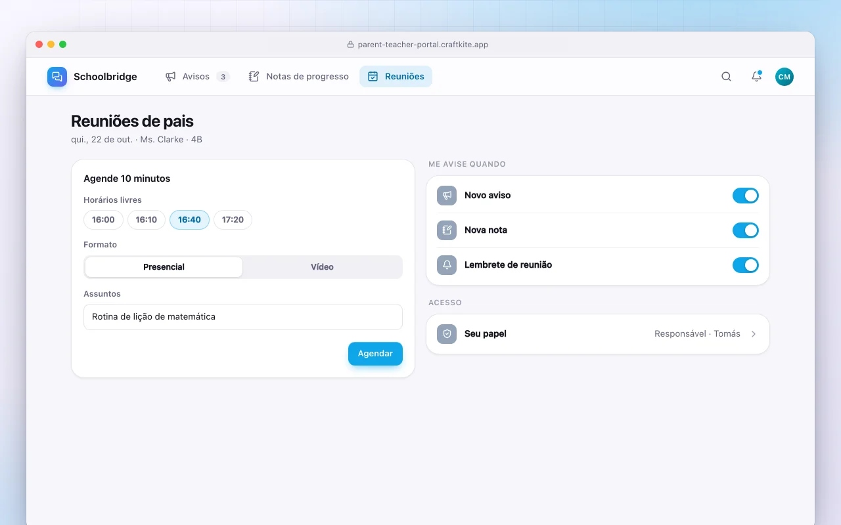The image size is (841, 525).
Task: Click the Agendar button
Action: tap(375, 354)
